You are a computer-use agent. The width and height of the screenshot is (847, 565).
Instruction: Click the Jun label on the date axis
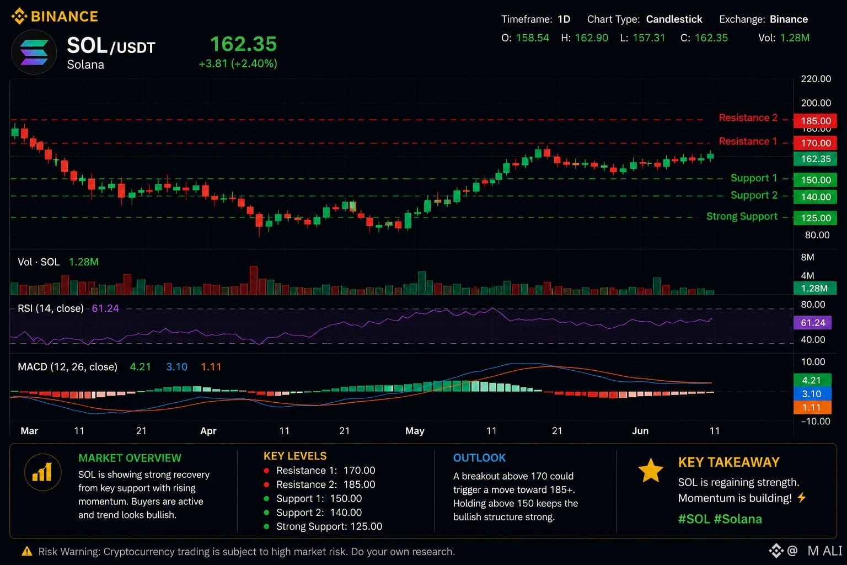coord(640,431)
